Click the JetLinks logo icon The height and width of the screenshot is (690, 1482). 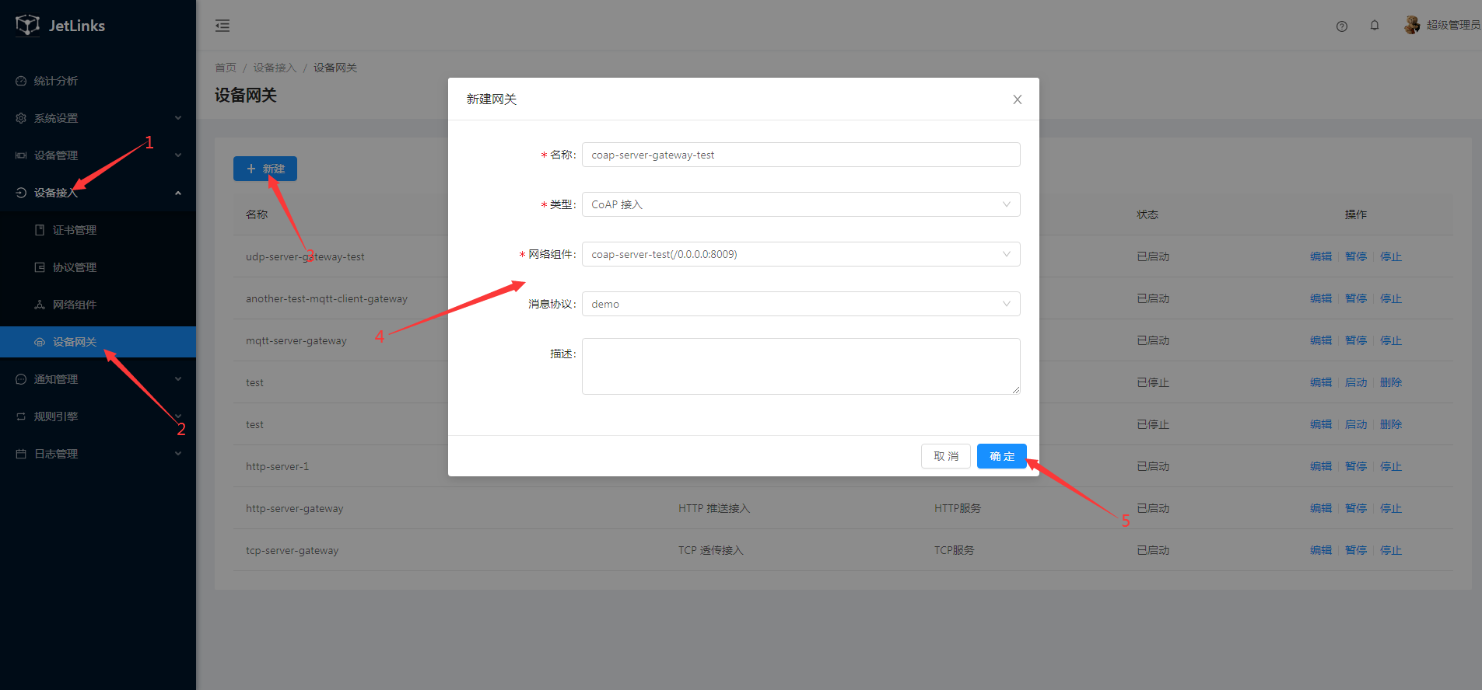pyautogui.click(x=27, y=25)
